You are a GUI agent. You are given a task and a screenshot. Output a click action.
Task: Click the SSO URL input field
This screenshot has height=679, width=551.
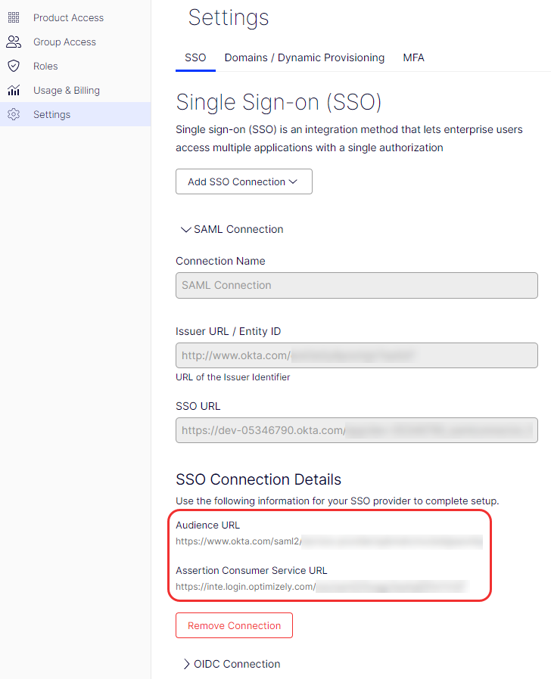click(x=356, y=430)
